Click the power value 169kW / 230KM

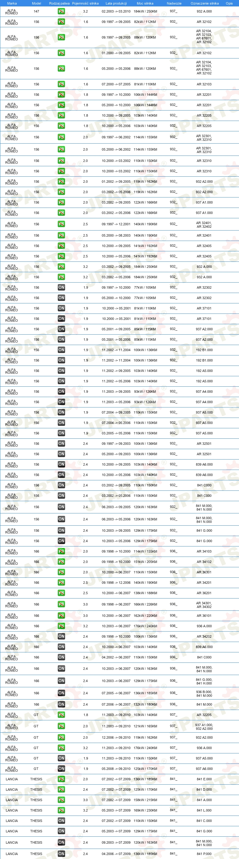pos(145,810)
